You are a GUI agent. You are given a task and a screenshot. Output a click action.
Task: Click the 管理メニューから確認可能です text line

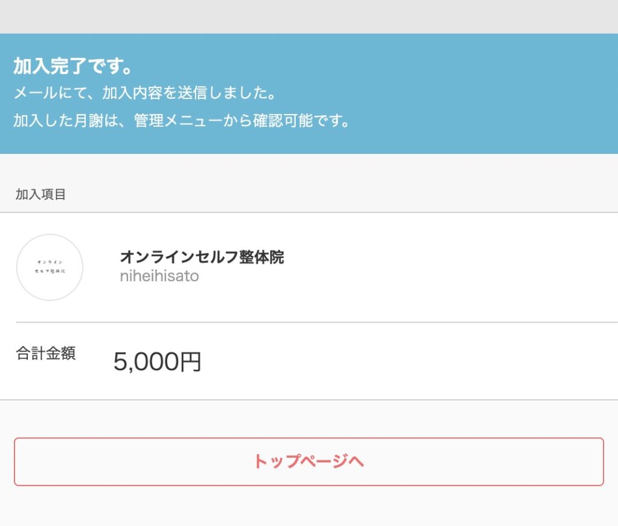pyautogui.click(x=181, y=120)
